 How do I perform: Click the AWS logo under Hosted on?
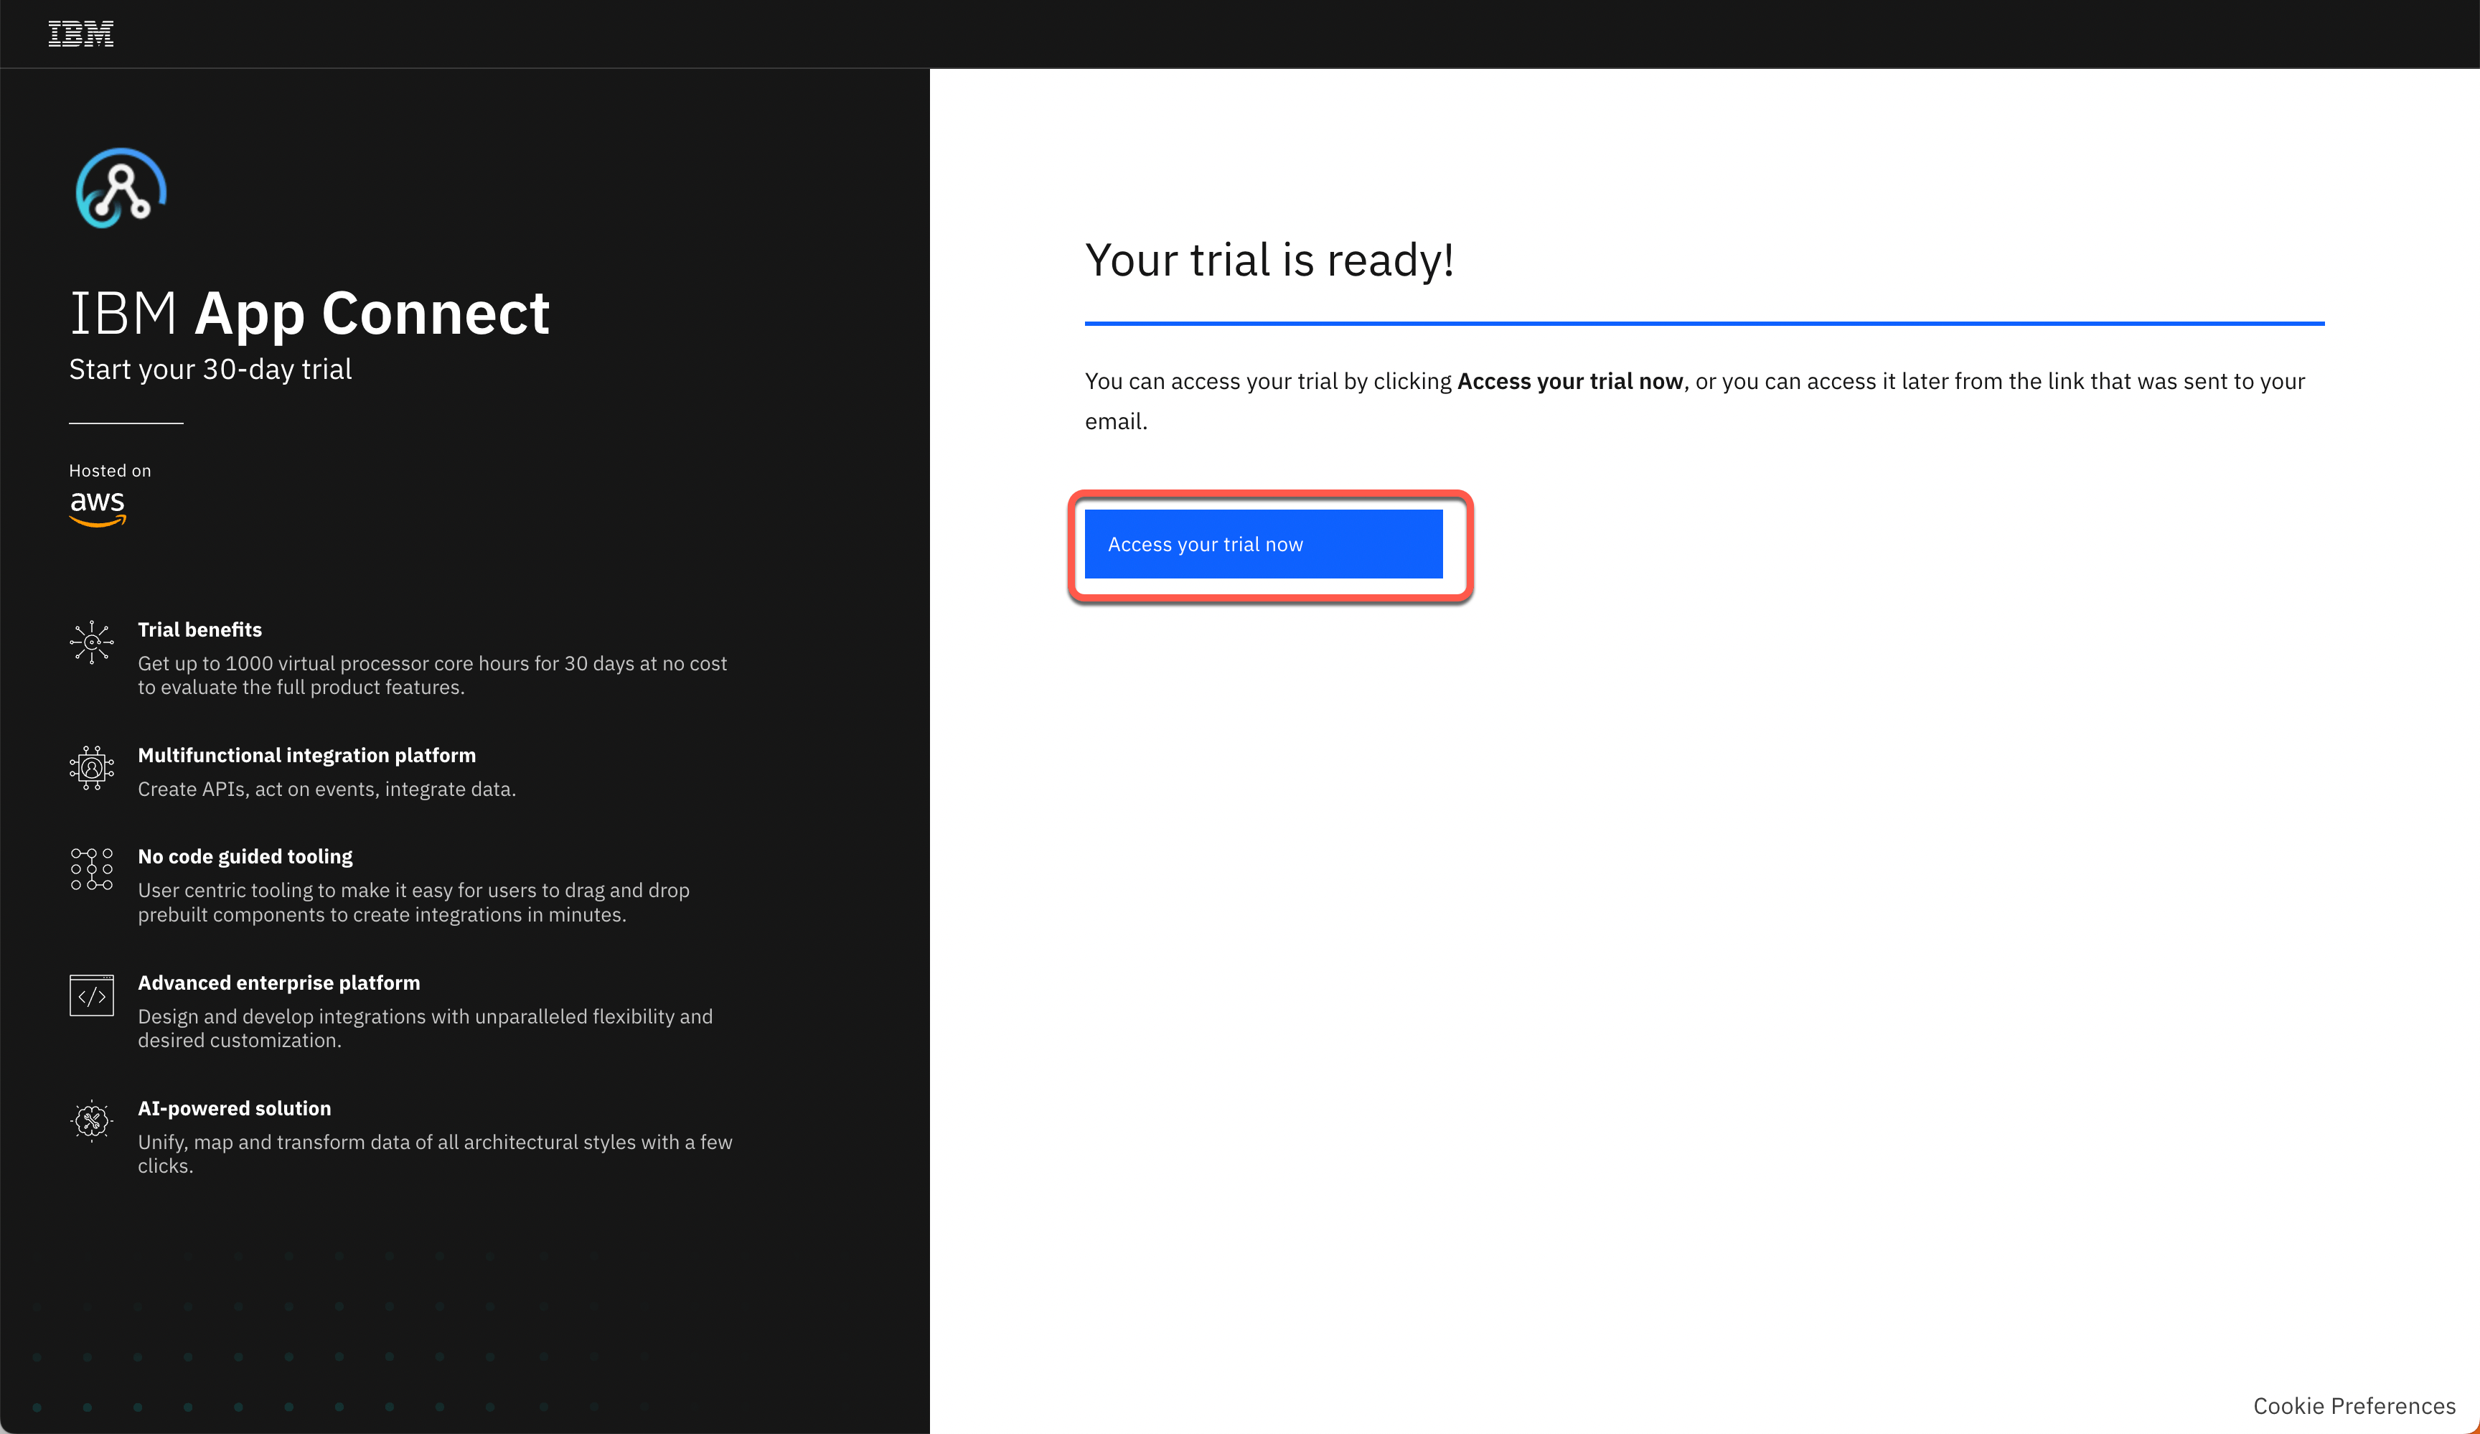tap(98, 506)
